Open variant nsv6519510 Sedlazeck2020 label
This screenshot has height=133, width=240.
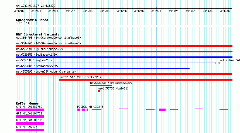click(x=80, y=77)
